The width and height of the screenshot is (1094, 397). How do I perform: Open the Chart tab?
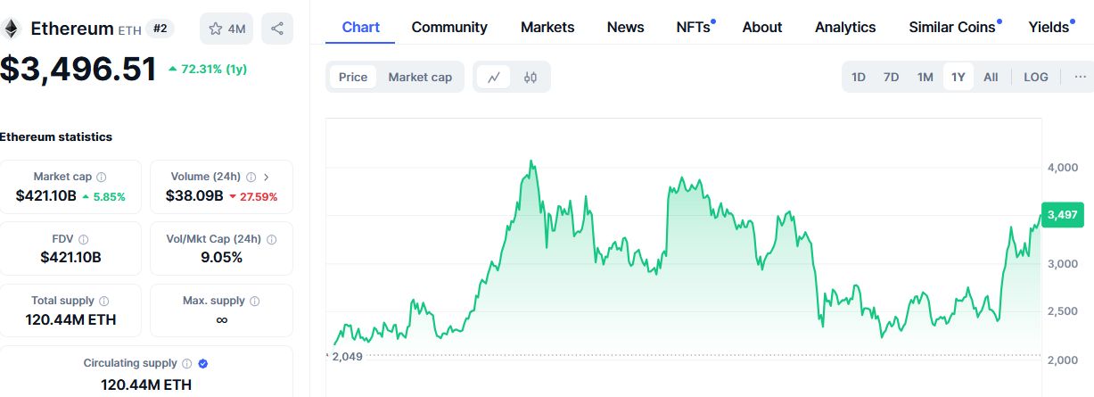coord(361,27)
